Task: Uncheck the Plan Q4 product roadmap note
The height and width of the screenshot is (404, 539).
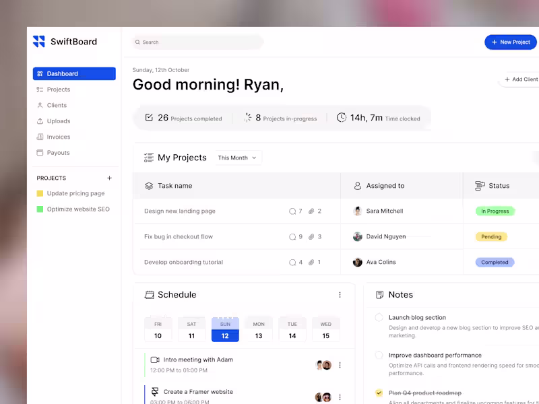Action: [378, 393]
